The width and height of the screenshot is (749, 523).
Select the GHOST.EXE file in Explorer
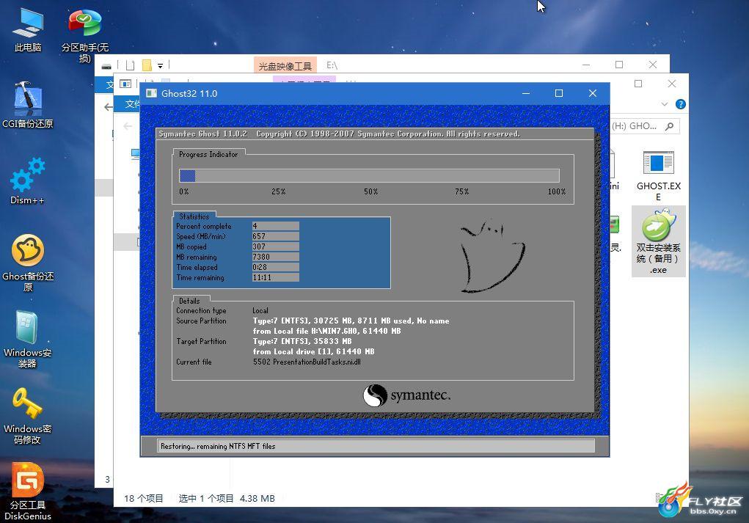658,176
